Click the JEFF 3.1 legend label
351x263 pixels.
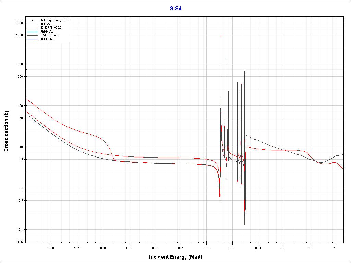coord(47,39)
